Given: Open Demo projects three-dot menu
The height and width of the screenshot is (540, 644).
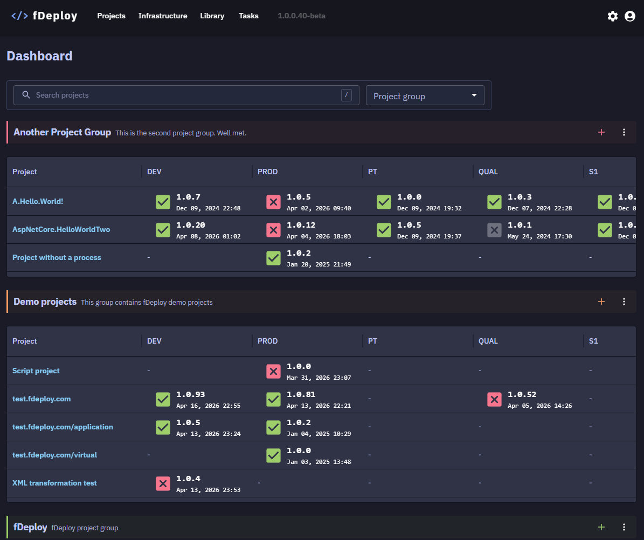Looking at the screenshot, I should tap(624, 302).
